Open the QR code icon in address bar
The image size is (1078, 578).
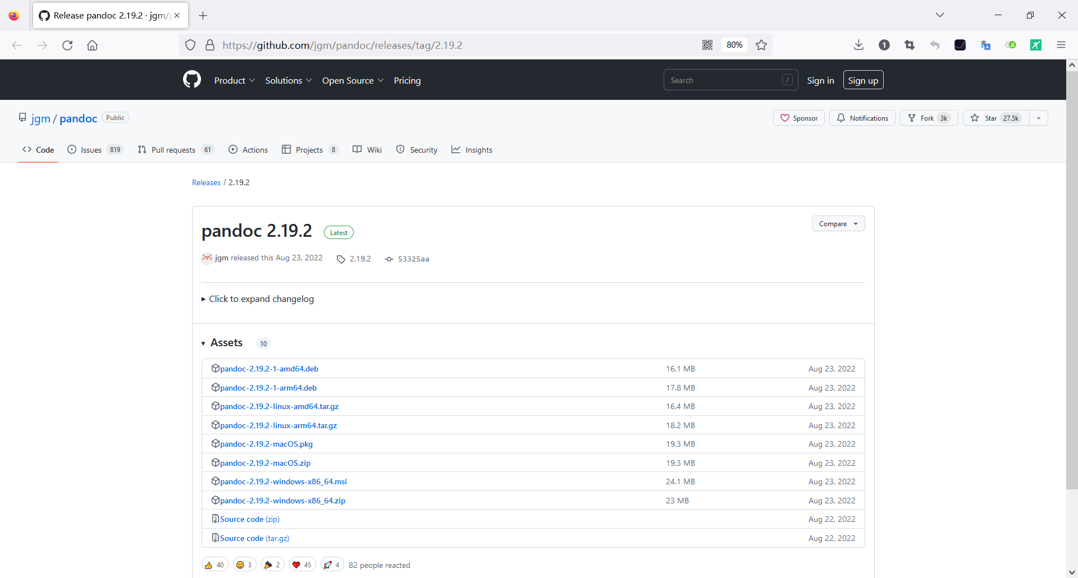click(707, 45)
